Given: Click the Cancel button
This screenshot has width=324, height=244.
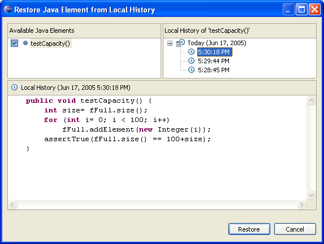Looking at the screenshot, I should 295,229.
